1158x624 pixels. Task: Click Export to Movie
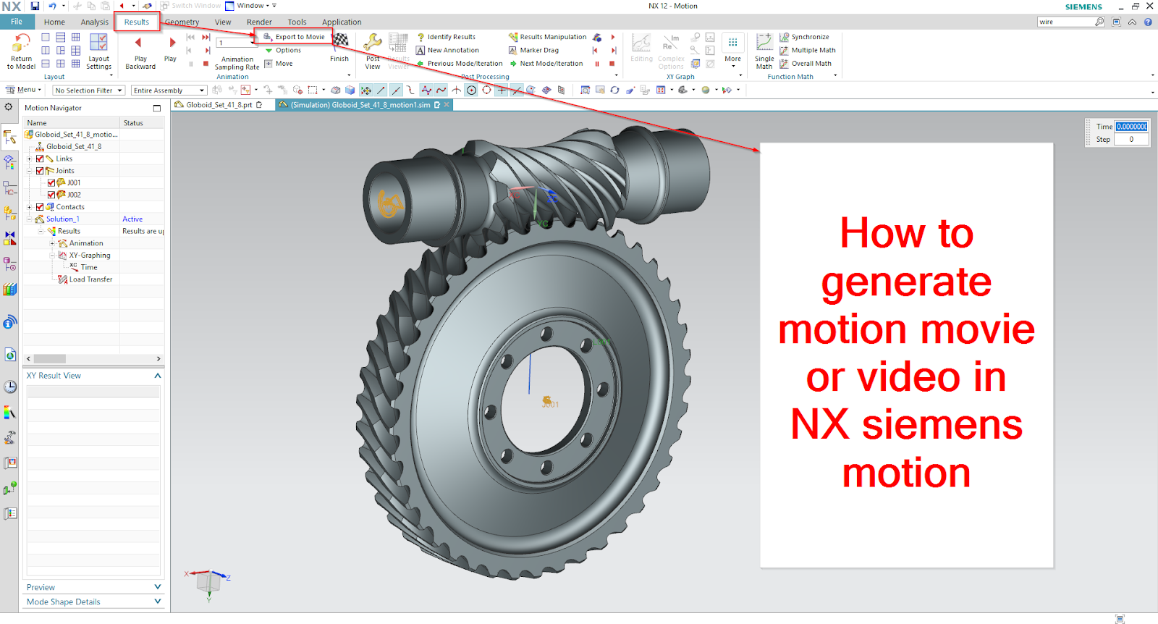point(294,37)
